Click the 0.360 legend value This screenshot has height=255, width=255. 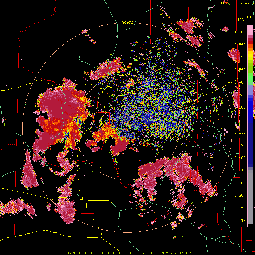(240, 183)
